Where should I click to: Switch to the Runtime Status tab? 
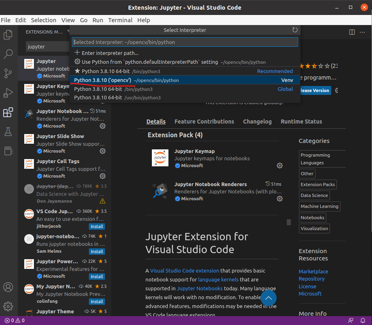301,122
